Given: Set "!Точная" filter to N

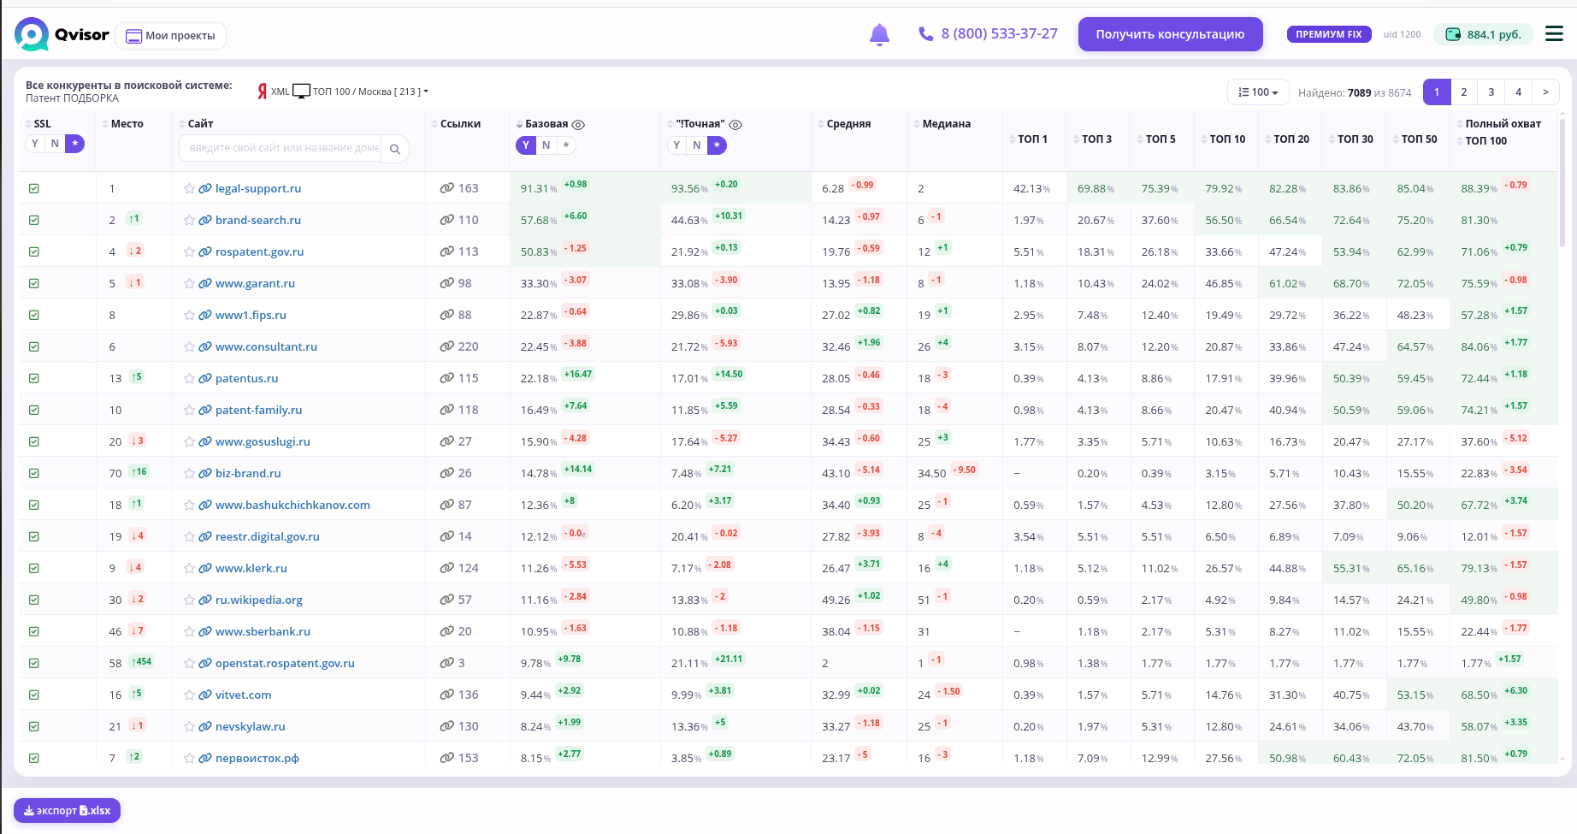Looking at the screenshot, I should click(697, 145).
